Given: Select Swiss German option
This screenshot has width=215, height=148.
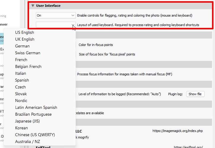Looking at the screenshot, I should tap(28, 53).
